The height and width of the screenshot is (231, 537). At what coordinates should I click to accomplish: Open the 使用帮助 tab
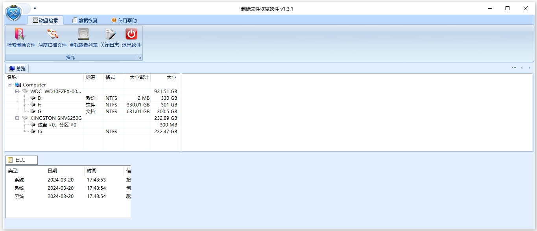(124, 20)
